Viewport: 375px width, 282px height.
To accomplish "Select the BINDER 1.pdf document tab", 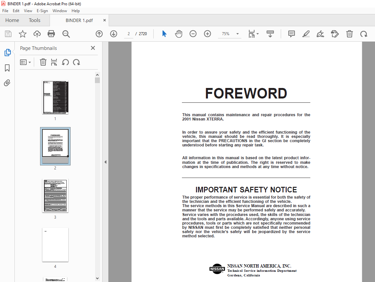I will pyautogui.click(x=79, y=20).
